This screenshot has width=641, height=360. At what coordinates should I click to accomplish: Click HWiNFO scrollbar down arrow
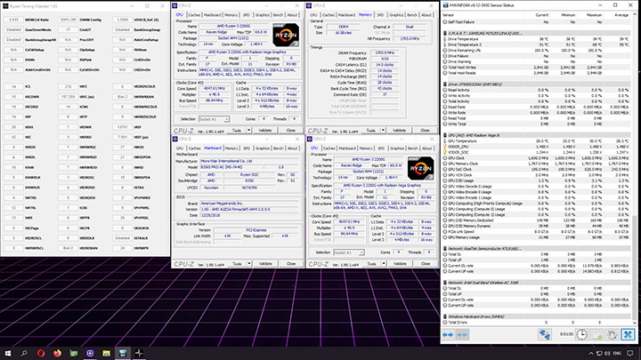coord(635,323)
